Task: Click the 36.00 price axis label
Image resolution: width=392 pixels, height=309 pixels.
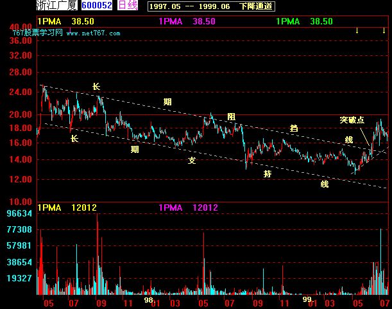Action: (x=21, y=40)
